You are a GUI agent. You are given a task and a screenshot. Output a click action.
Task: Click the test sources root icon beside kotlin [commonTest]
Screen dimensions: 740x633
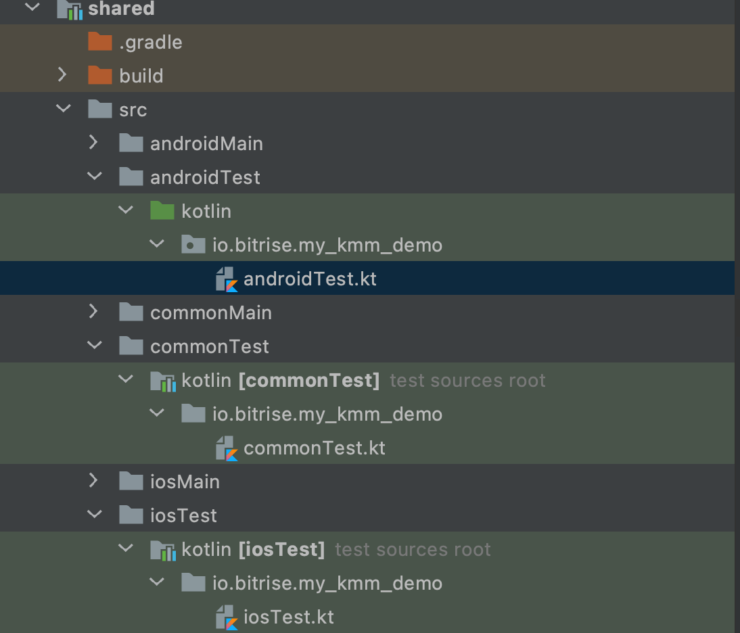pyautogui.click(x=163, y=379)
